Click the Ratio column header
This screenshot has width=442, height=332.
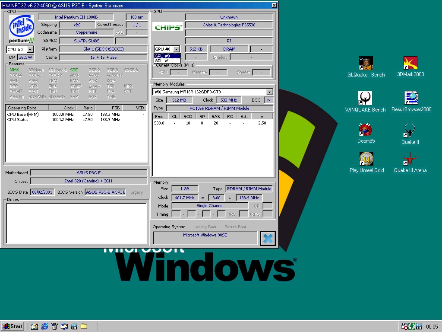click(x=85, y=108)
